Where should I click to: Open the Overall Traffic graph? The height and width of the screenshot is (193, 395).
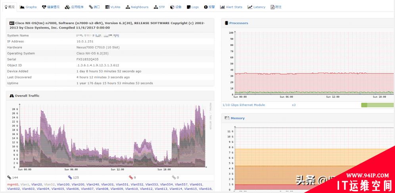click(x=110, y=137)
